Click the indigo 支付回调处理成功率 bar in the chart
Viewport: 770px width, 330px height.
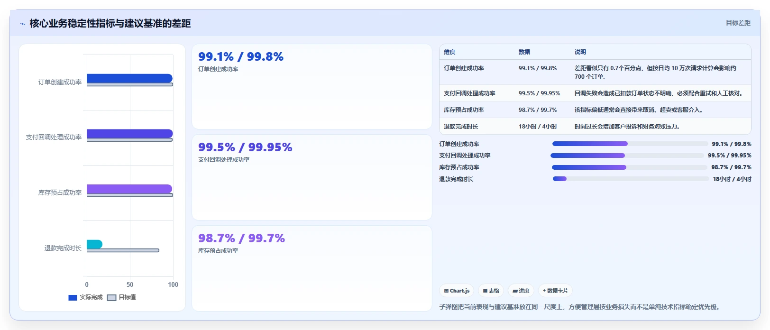(129, 134)
